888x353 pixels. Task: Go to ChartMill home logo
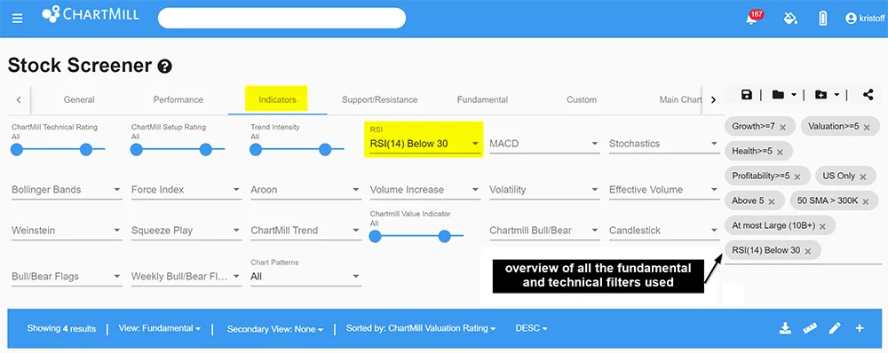(90, 15)
